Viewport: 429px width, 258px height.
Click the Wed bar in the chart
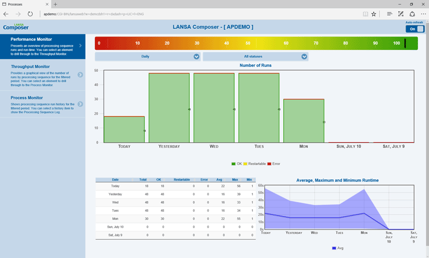[214, 108]
